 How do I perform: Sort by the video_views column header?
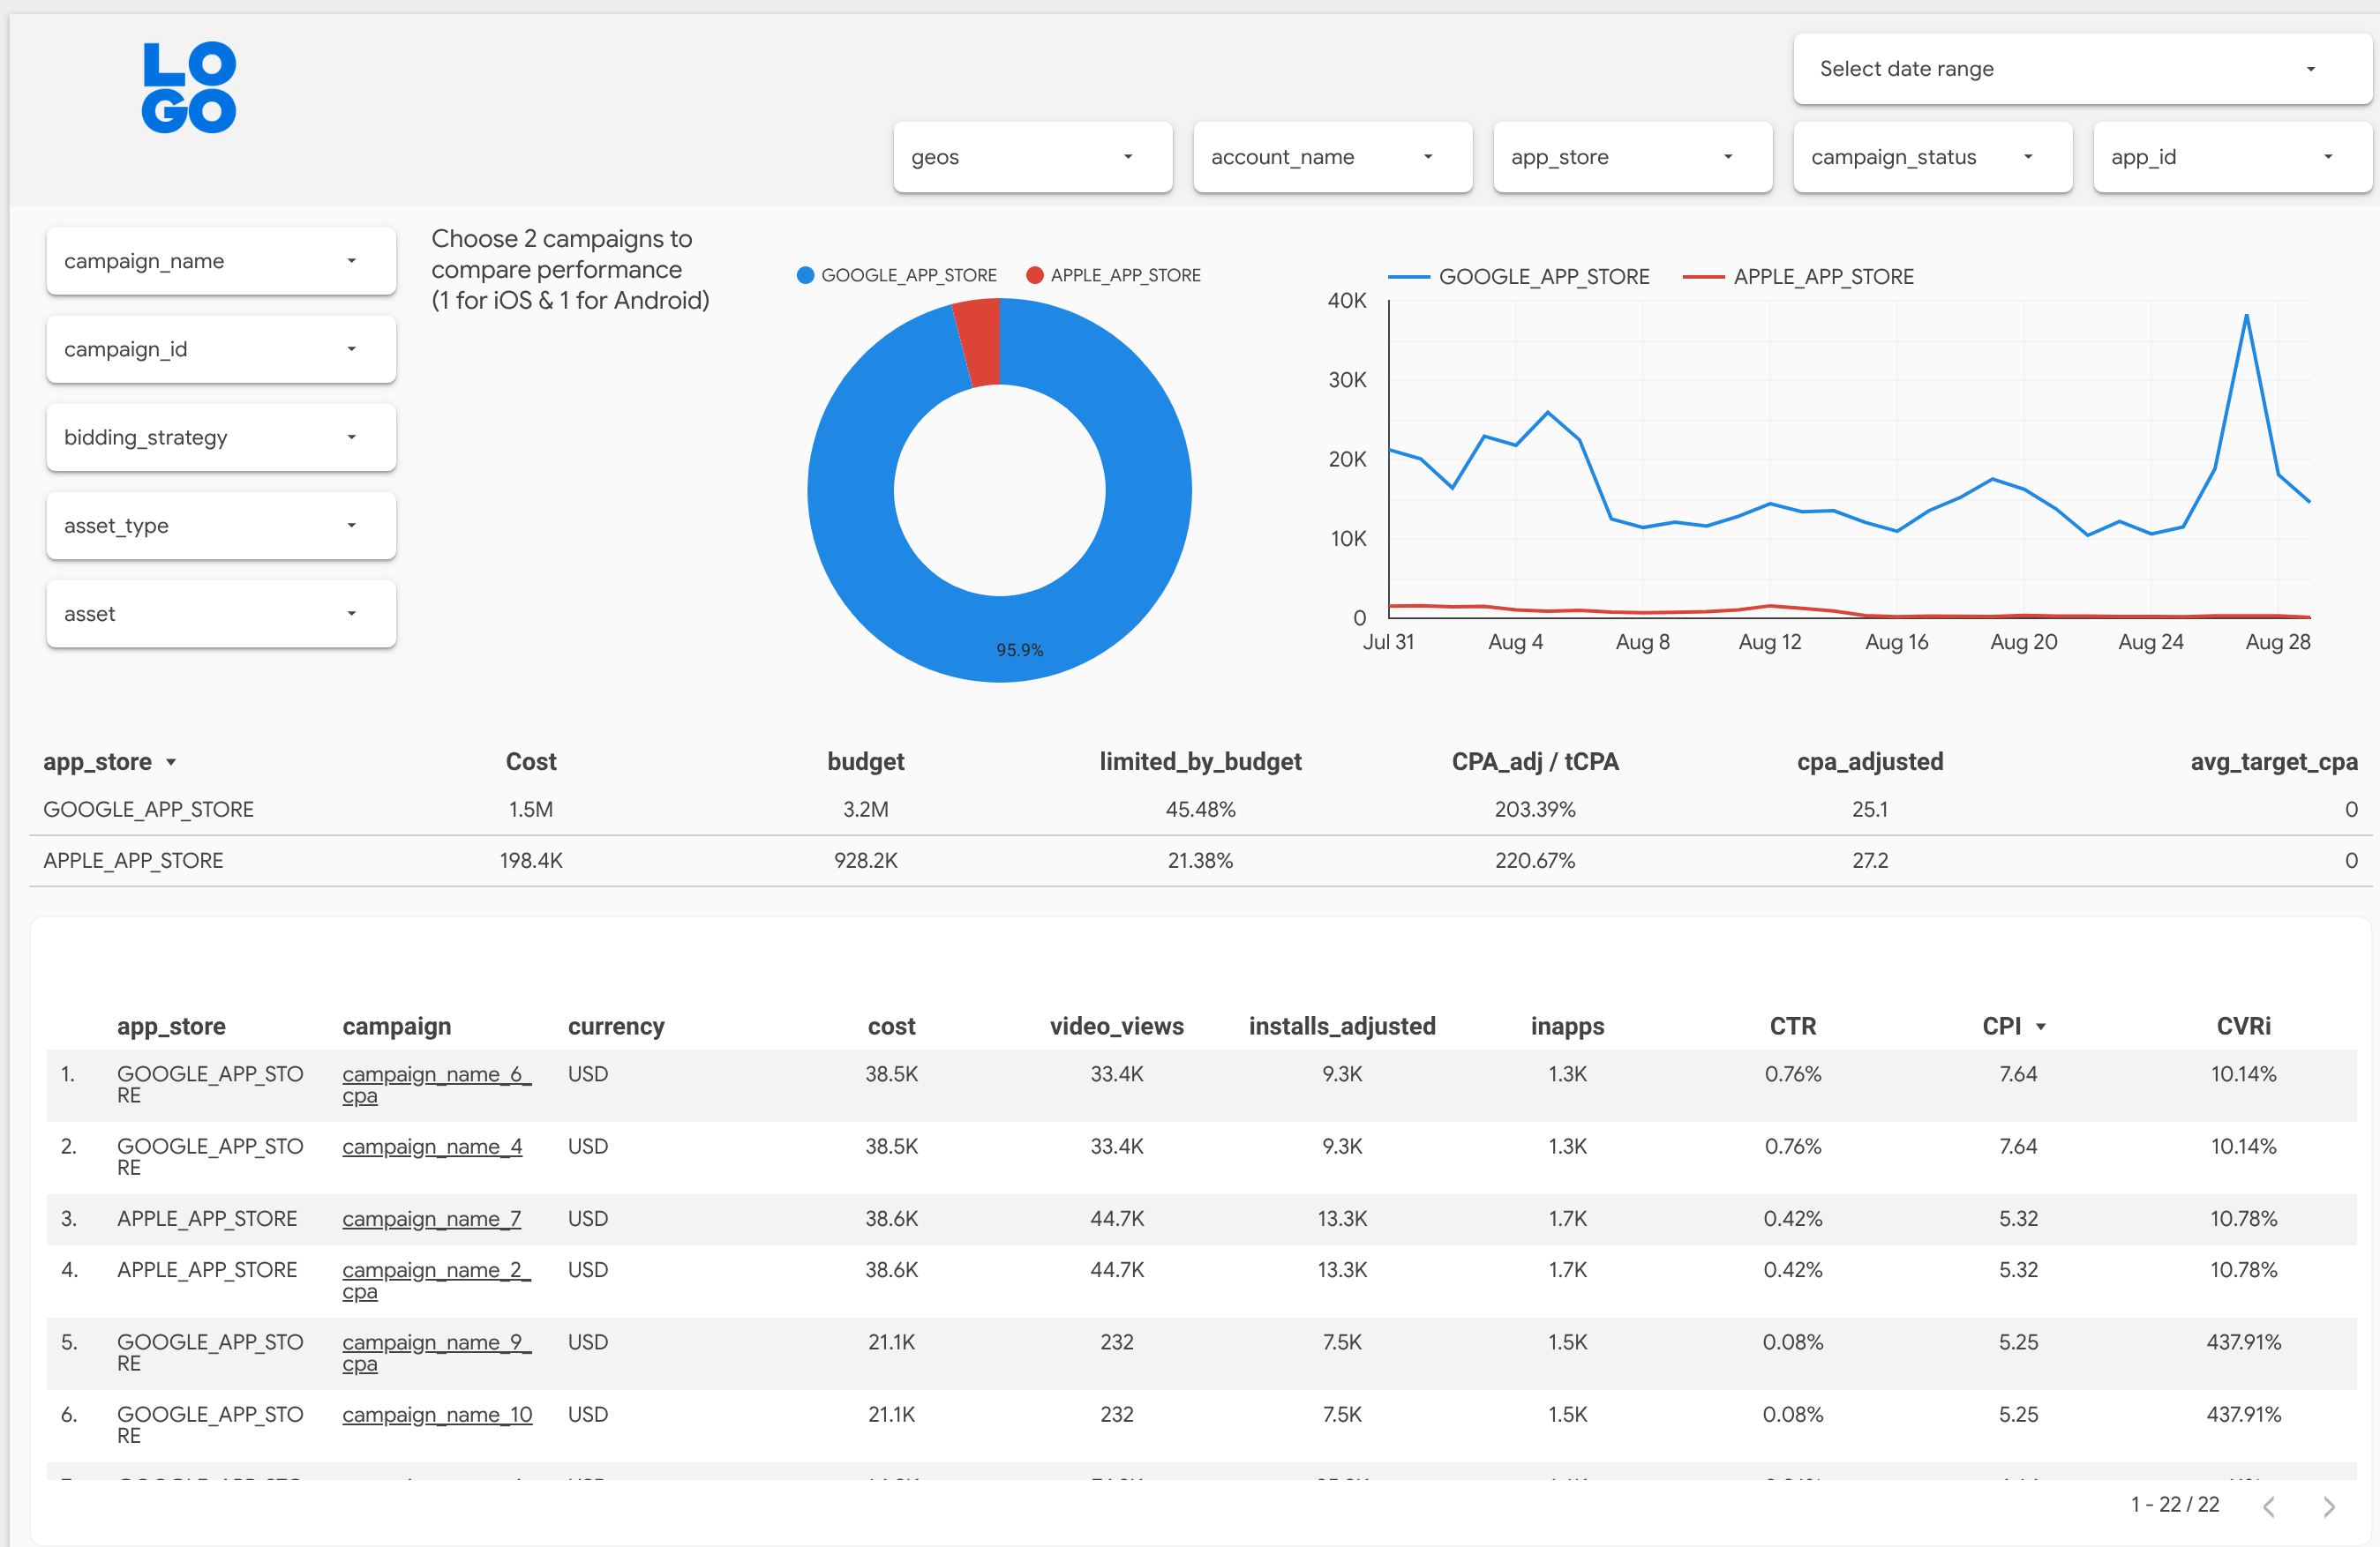coord(1116,1027)
